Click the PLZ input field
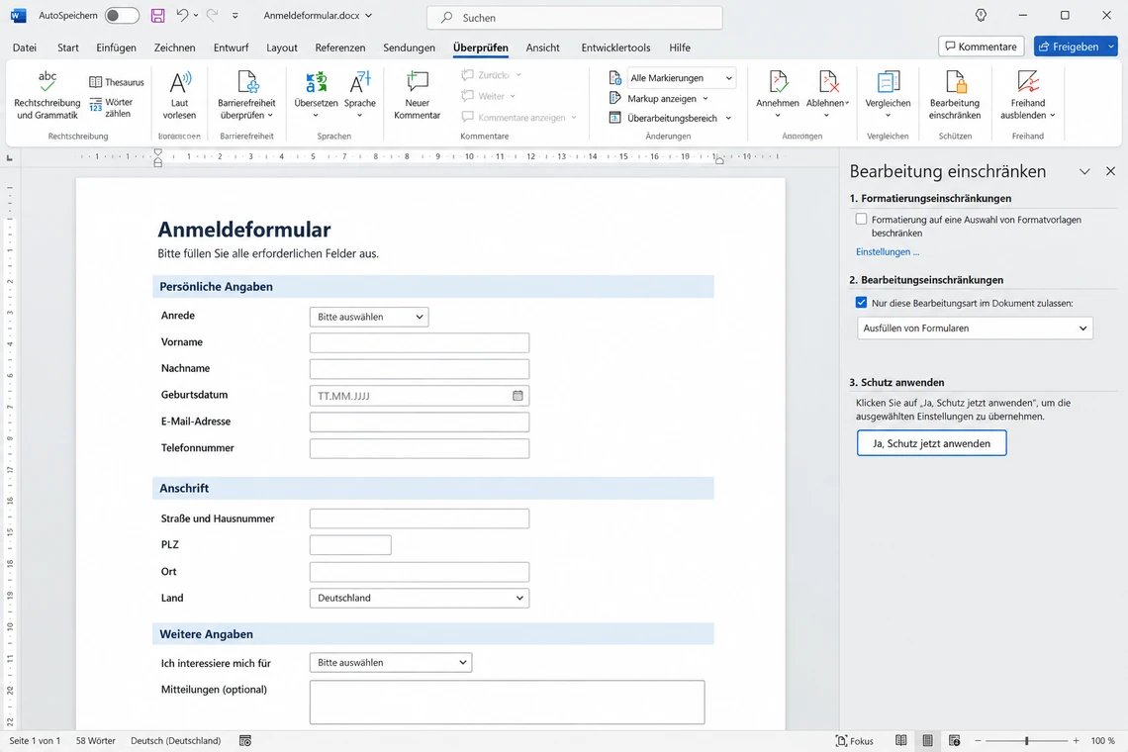 pos(350,545)
